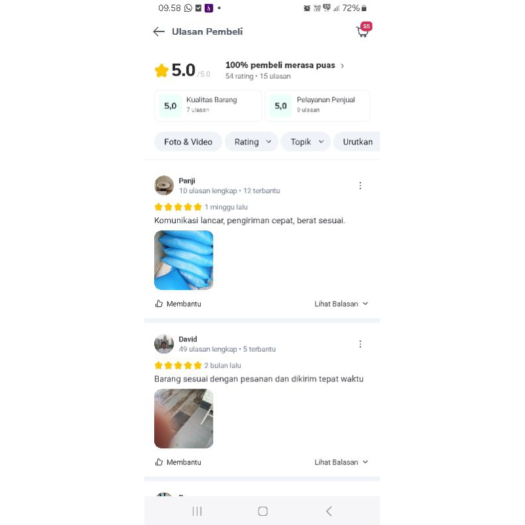Image resolution: width=525 pixels, height=525 pixels.
Task: Open the three-dot menu on Panji's review
Action: 360,186
